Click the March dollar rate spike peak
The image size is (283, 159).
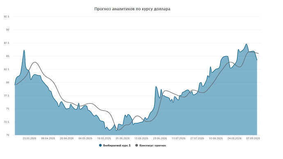tap(24, 50)
